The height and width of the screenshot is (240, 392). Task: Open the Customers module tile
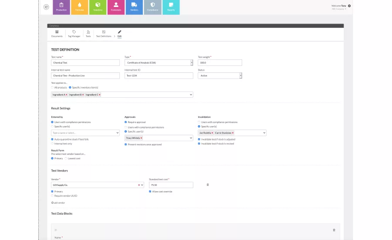click(116, 7)
